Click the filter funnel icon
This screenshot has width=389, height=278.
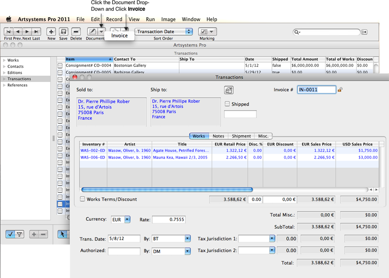pos(19,234)
